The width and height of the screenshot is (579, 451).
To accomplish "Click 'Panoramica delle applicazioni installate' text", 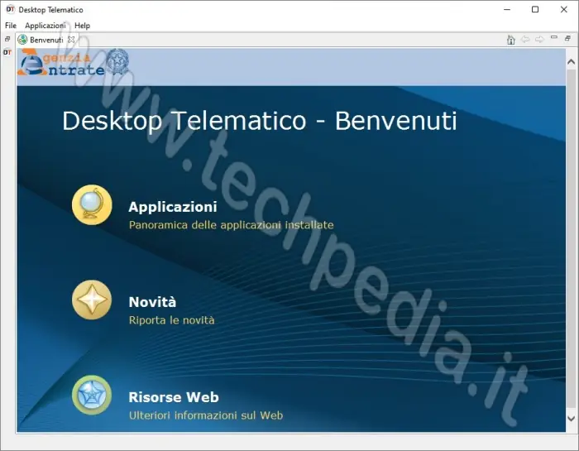I will pos(231,225).
